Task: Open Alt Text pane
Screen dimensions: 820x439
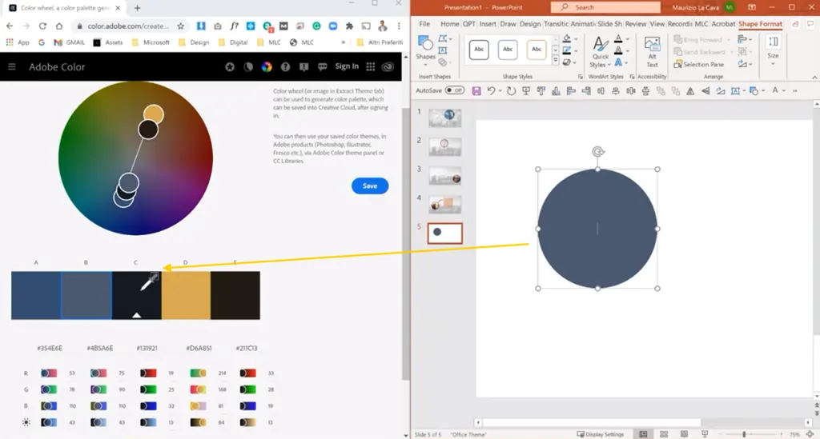Action: 652,52
